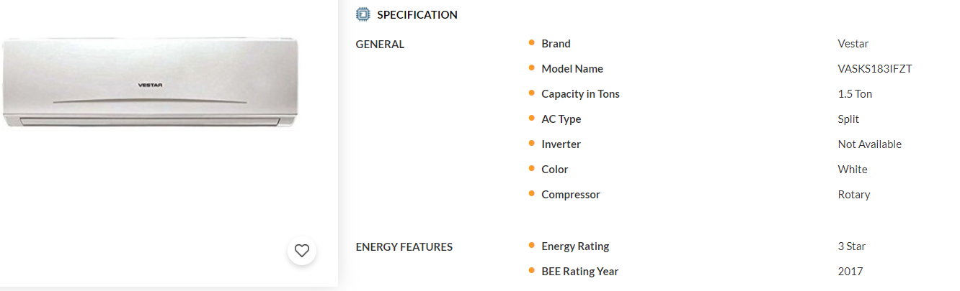Click the GENERAL section label
This screenshot has width=960, height=291.
click(380, 45)
